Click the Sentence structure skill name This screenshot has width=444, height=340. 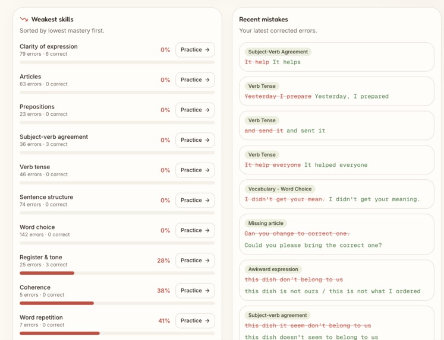46,197
